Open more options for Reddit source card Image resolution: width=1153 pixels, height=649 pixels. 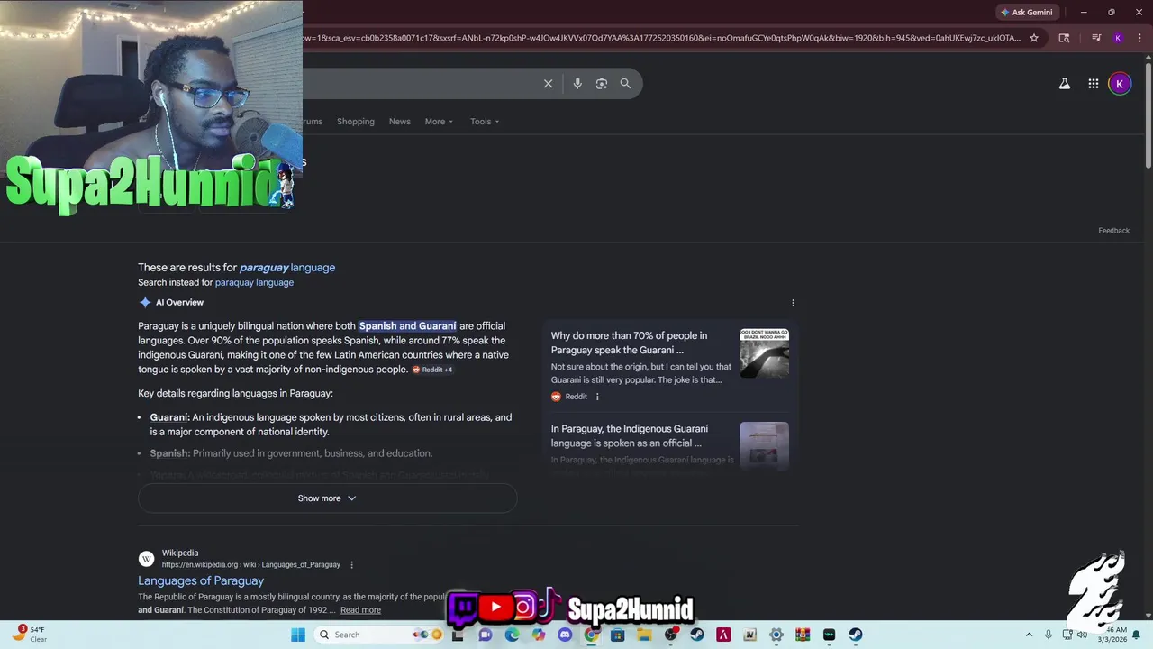tap(596, 397)
